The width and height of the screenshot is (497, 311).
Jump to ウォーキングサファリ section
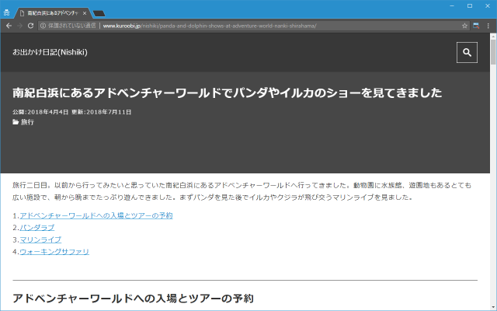(x=54, y=252)
